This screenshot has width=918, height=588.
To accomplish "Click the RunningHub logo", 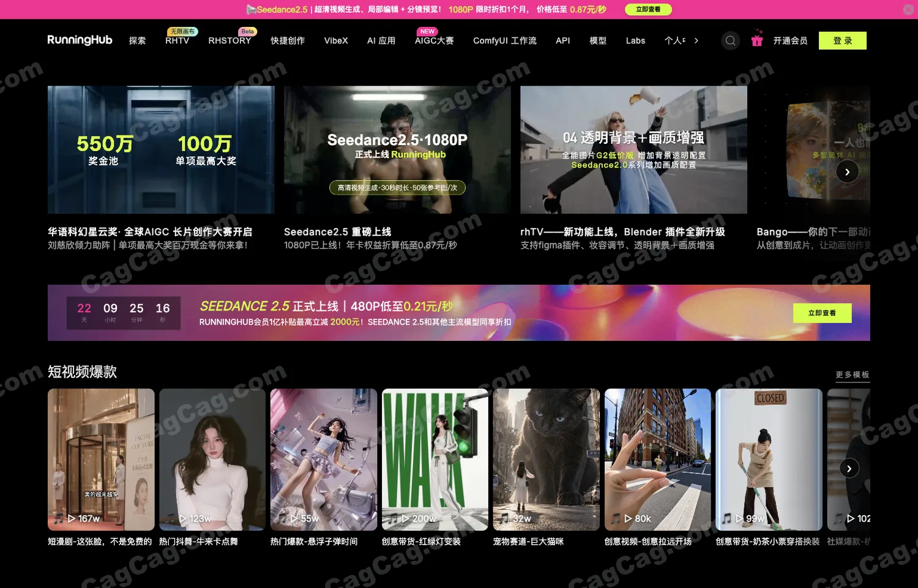I will click(x=80, y=40).
